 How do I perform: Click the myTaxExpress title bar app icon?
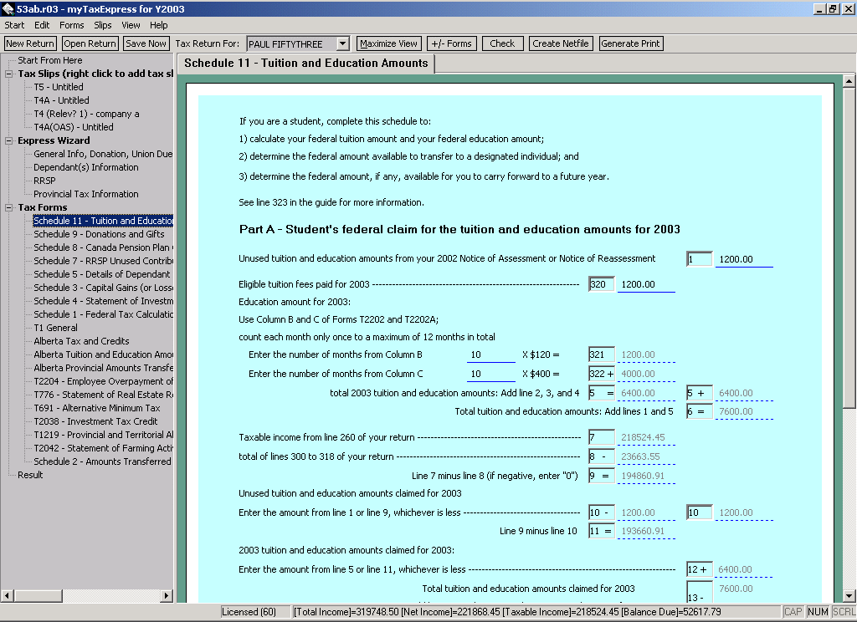pos(8,9)
